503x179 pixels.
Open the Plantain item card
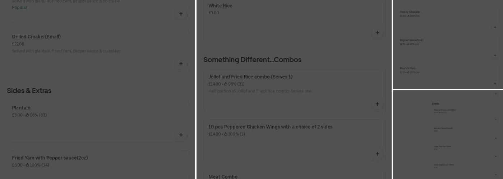(21, 108)
